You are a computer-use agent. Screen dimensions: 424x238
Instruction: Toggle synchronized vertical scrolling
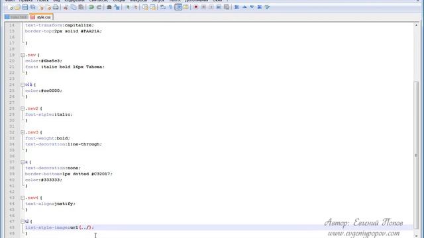tap(145, 7)
